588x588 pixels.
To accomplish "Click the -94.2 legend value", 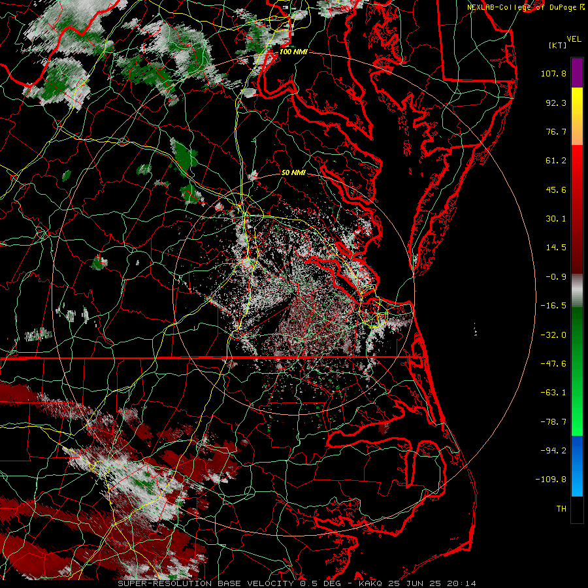I will [553, 450].
